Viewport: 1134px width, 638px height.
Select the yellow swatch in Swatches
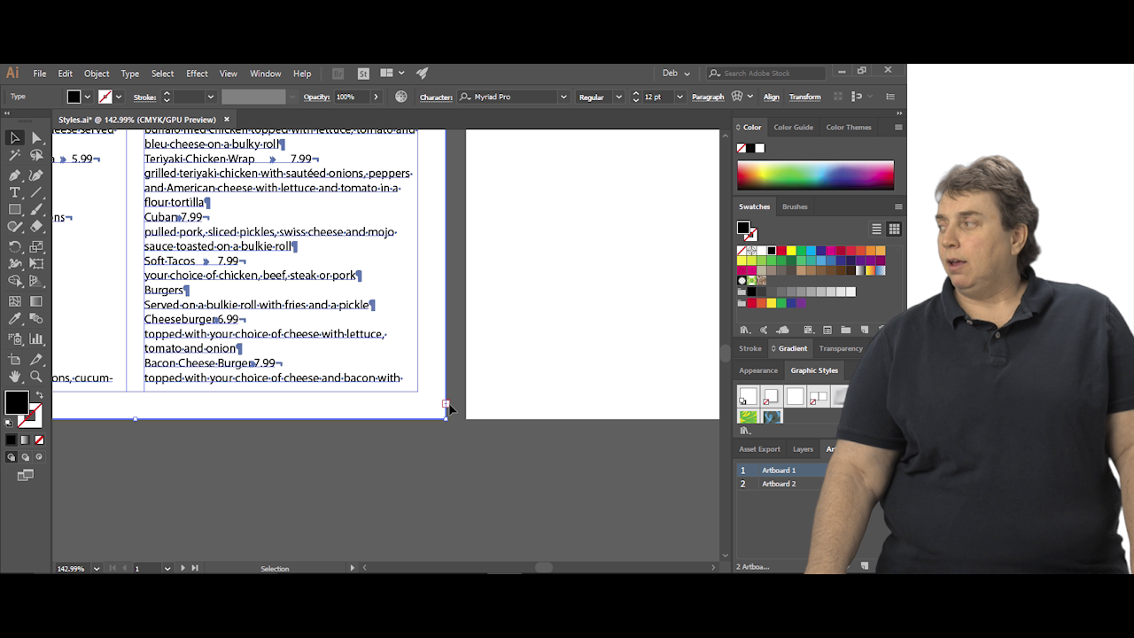point(790,251)
